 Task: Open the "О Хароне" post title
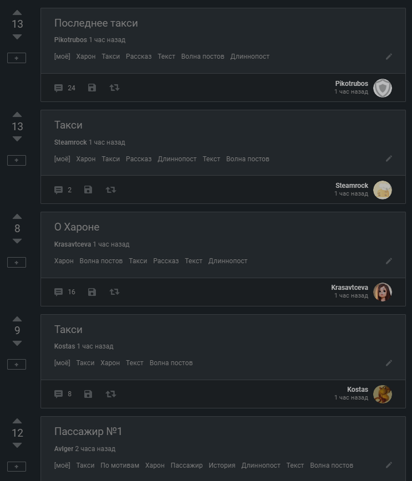tap(77, 227)
